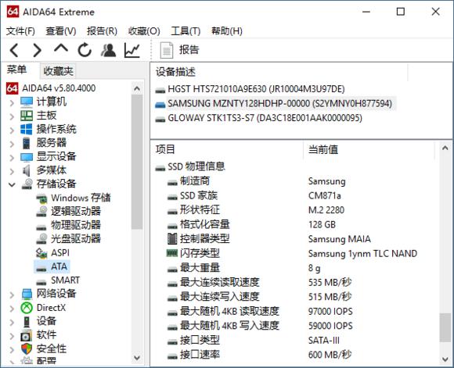
Task: Switch to the 收藏夹 tab
Action: coord(58,71)
